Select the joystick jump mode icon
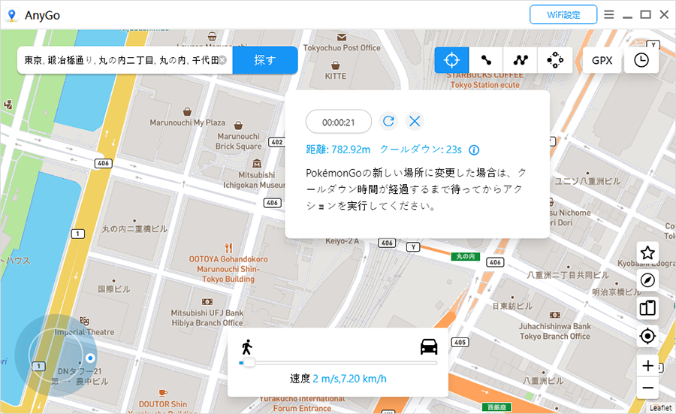 [x=555, y=60]
